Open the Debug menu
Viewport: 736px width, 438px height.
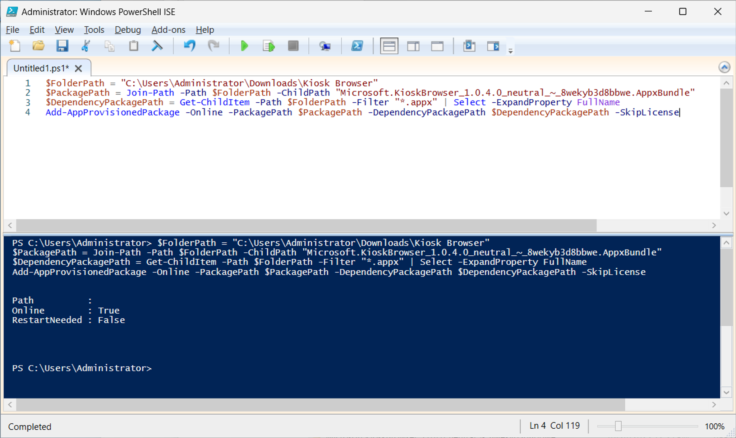pos(128,30)
